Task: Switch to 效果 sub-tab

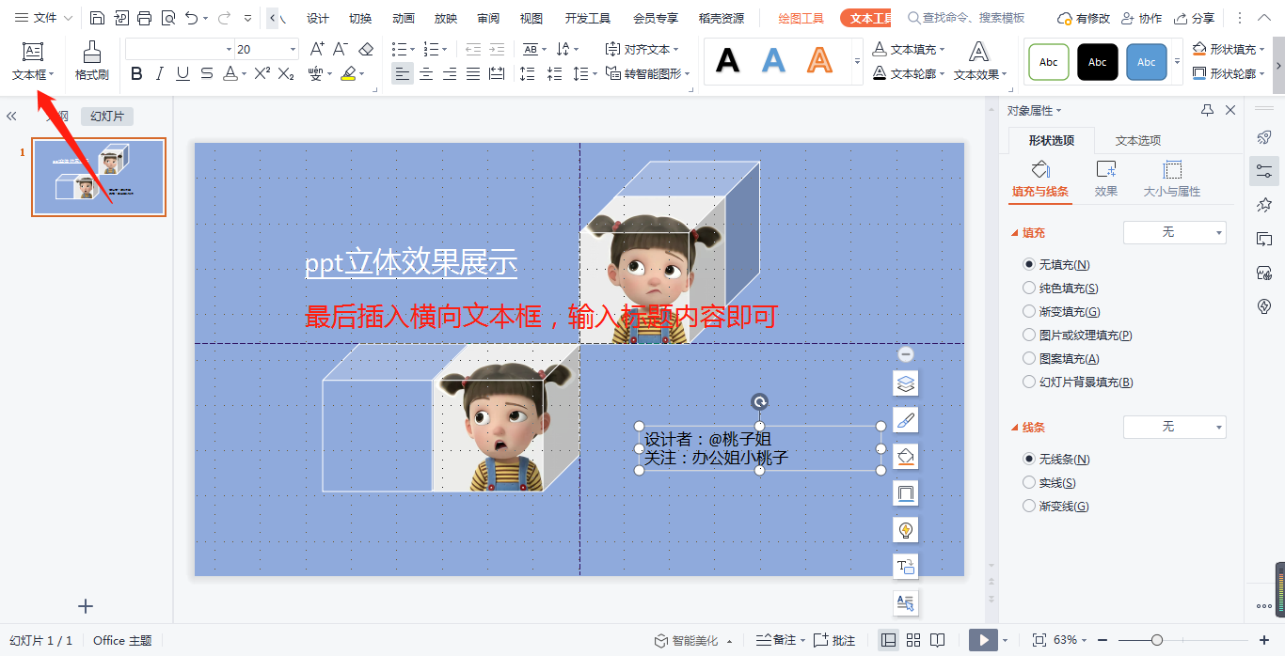Action: (x=1106, y=179)
